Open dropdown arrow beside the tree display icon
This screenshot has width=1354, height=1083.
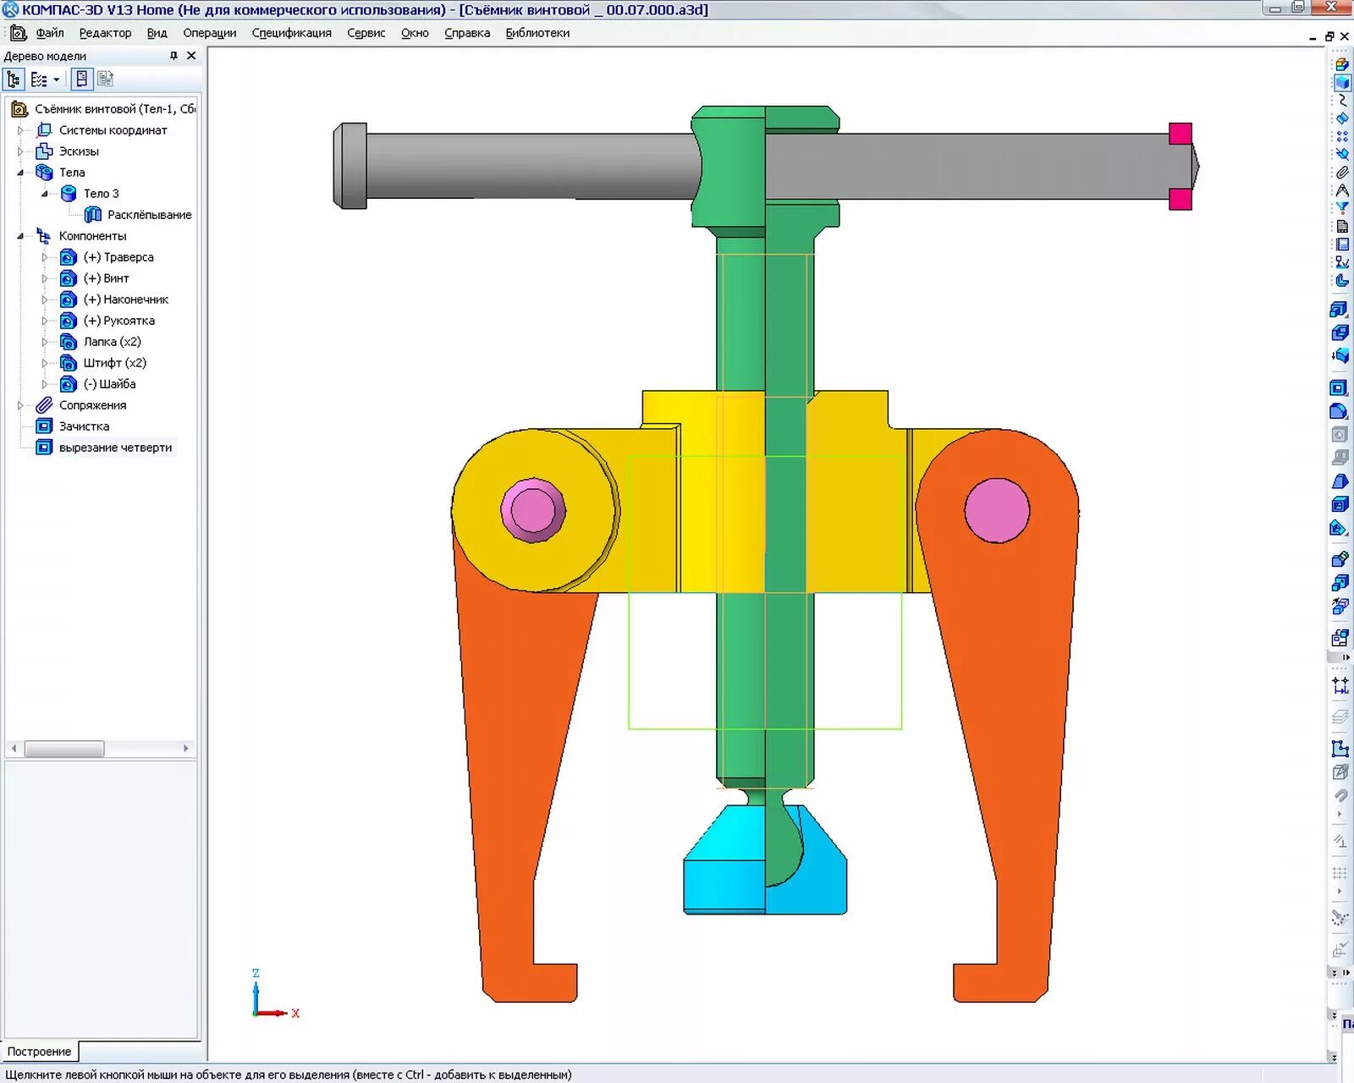(x=56, y=80)
